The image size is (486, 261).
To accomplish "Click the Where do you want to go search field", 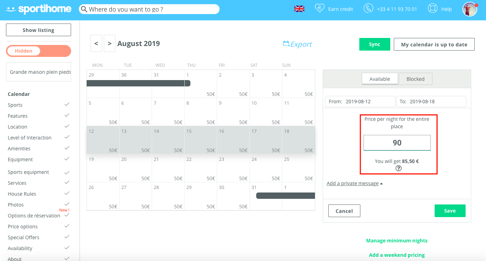I will point(149,9).
